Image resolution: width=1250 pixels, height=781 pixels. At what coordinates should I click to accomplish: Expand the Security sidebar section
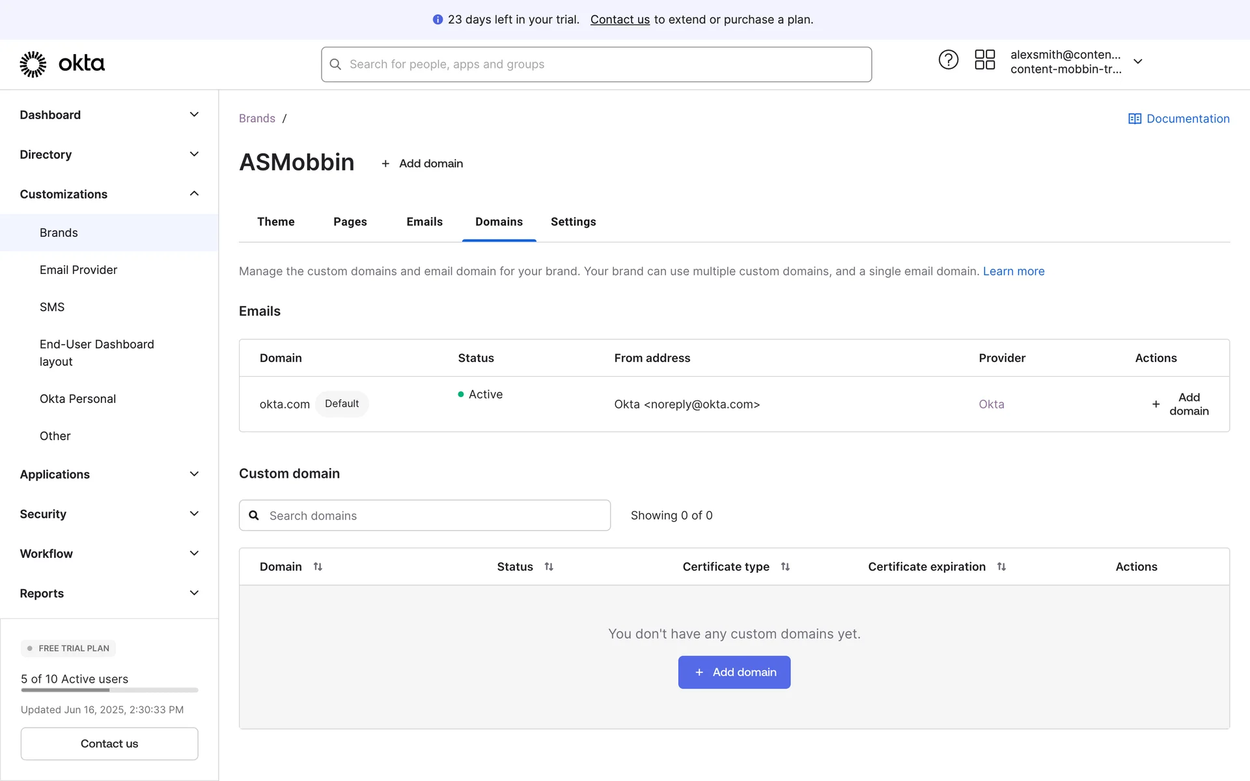pyautogui.click(x=194, y=514)
